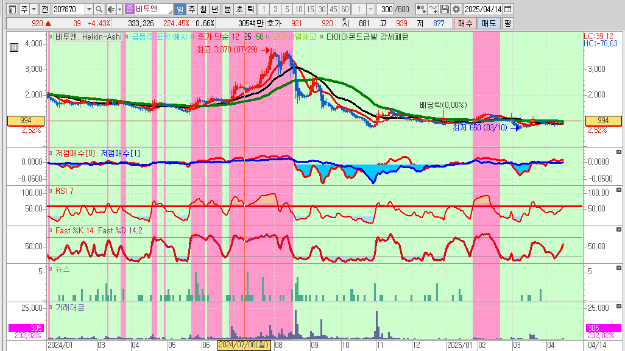Click the 거래대금 legend marker
This screenshot has width=625, height=351.
click(50, 307)
